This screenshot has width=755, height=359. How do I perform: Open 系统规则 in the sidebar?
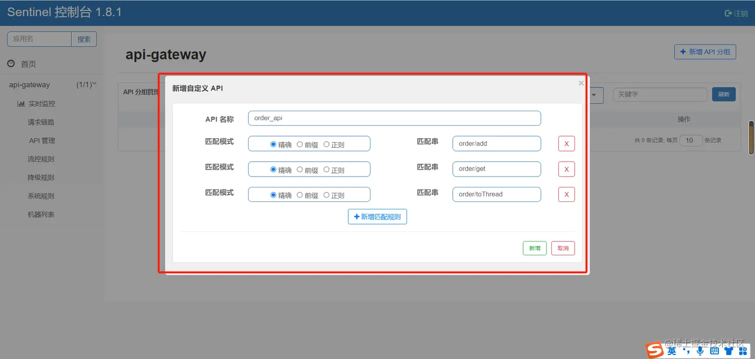(41, 196)
